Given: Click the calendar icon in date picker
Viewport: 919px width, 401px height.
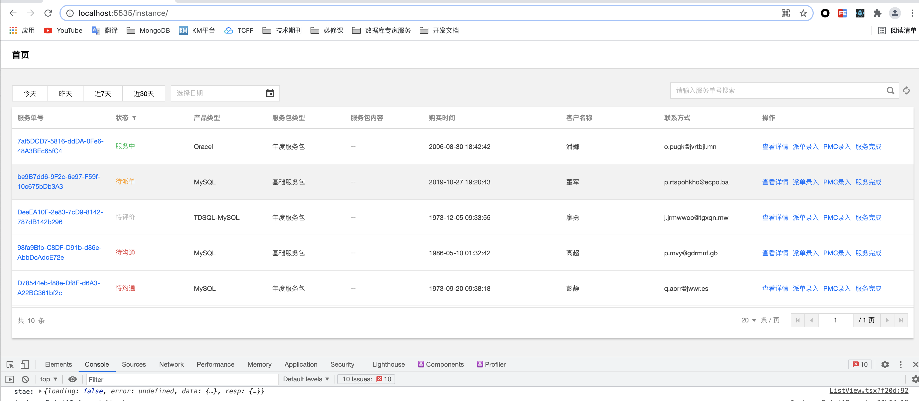Looking at the screenshot, I should click(x=270, y=93).
